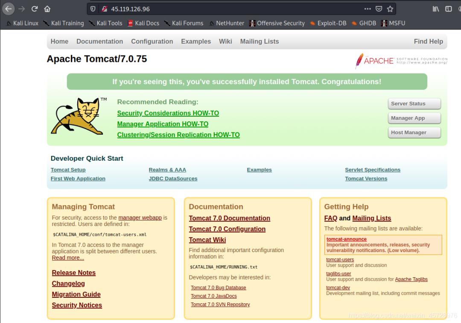Select the Mailing Lists nav item in top bar
This screenshot has height=323, width=461.
point(260,41)
